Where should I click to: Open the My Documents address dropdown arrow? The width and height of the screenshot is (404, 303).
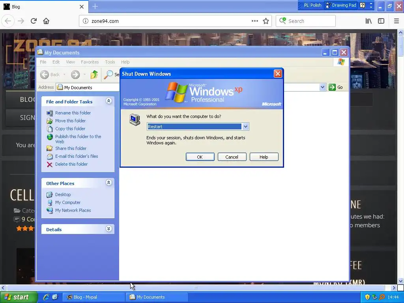(x=322, y=87)
